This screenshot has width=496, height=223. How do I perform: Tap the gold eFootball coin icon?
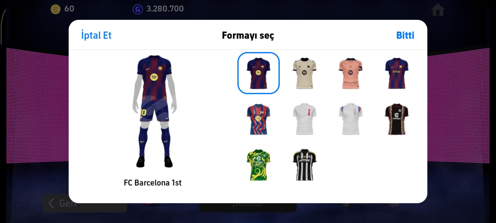coord(55,9)
